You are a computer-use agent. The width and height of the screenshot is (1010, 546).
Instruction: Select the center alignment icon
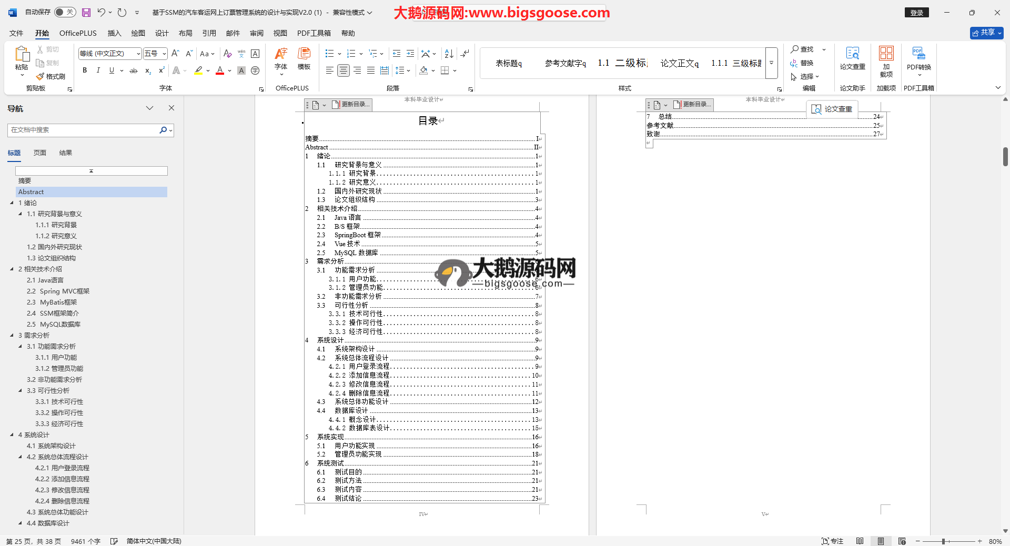[x=343, y=70]
